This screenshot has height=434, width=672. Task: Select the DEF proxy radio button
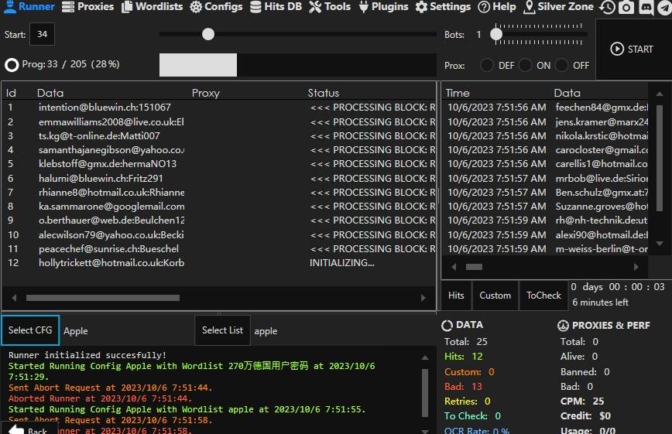487,66
